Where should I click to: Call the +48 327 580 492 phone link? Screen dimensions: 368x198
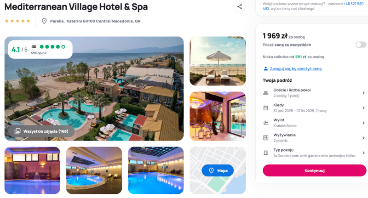click(313, 6)
